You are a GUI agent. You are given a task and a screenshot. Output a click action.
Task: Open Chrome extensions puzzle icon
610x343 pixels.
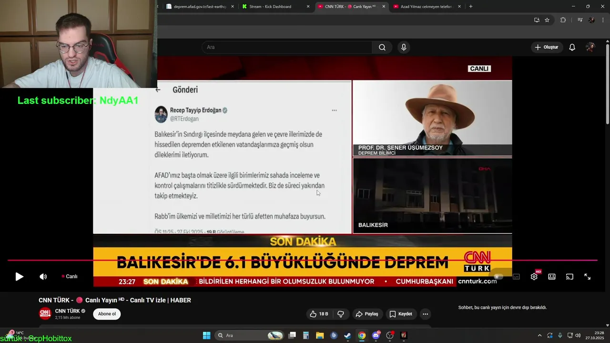point(563,20)
